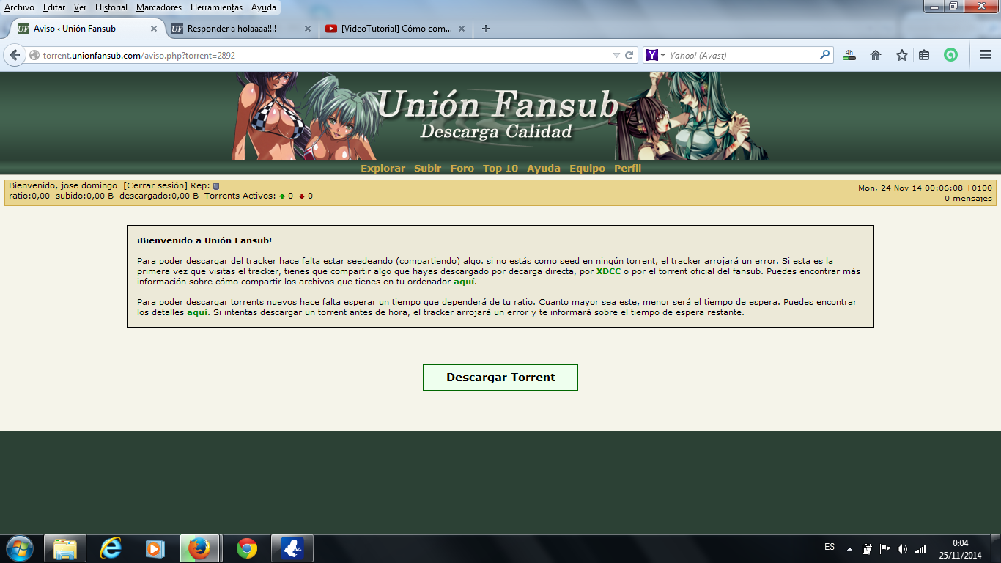1001x563 pixels.
Task: Close the Responder a holaaaa!!!! tab
Action: (308, 29)
